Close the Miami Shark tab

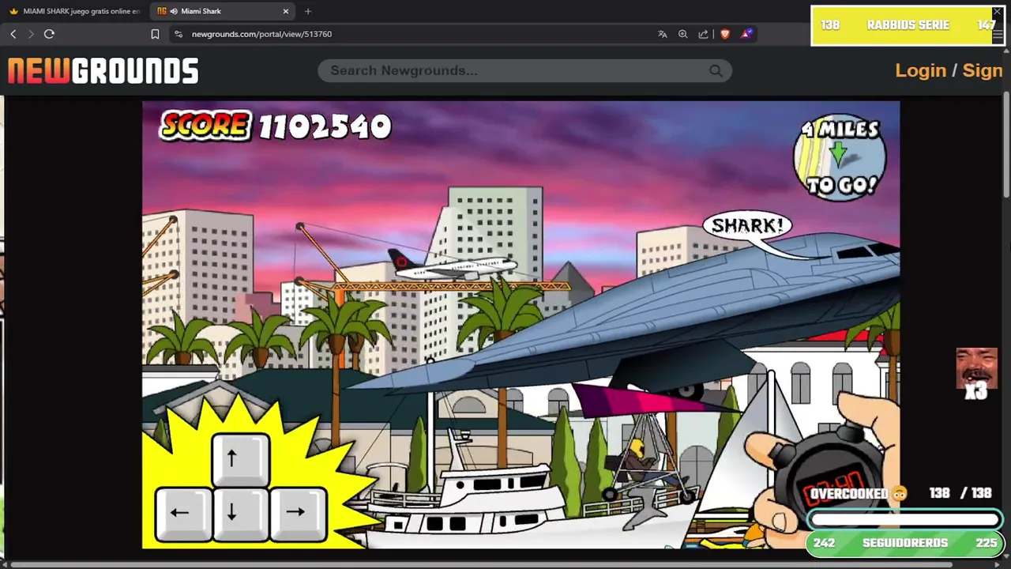pyautogui.click(x=286, y=11)
